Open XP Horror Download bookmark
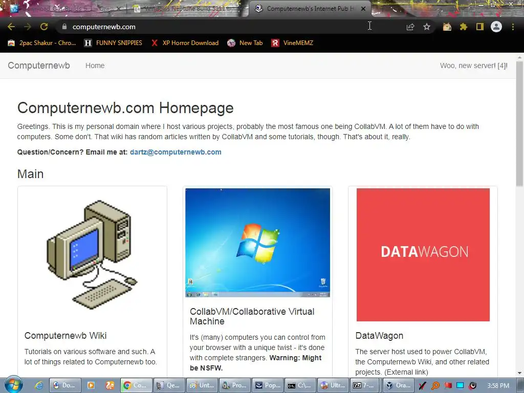This screenshot has height=393, width=524. [185, 43]
